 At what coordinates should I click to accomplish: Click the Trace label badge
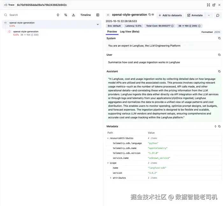9,5
